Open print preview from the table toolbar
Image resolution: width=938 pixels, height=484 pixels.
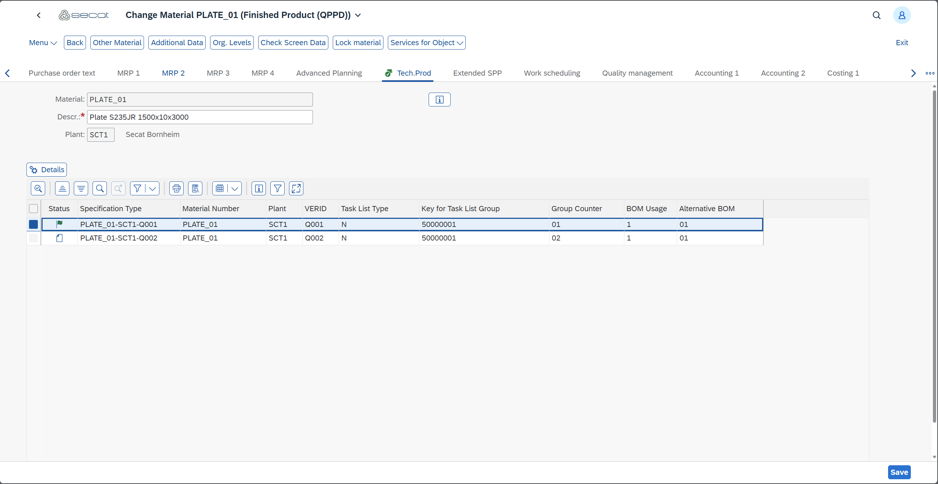(195, 189)
